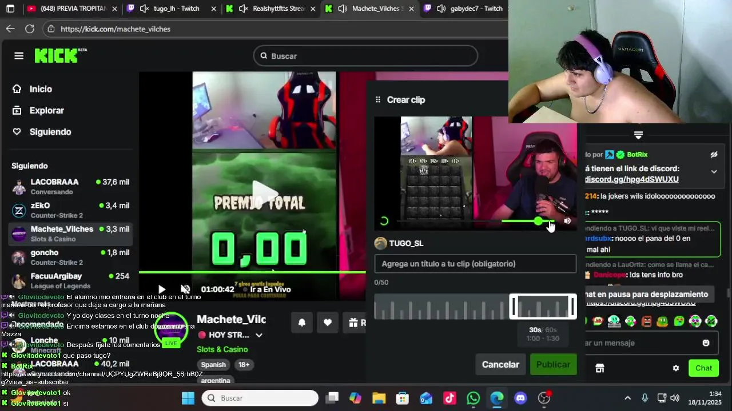Open File Explorer from the taskbar
This screenshot has height=411, width=732.
(x=379, y=398)
